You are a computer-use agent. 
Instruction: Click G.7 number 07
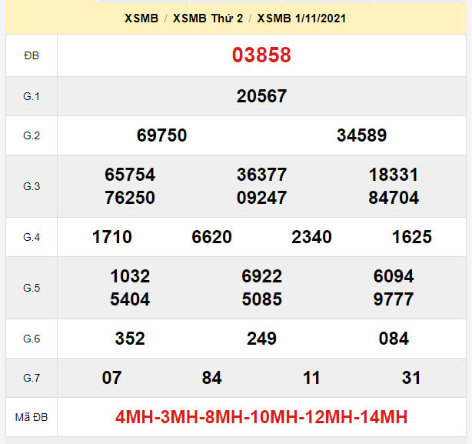pyautogui.click(x=112, y=378)
